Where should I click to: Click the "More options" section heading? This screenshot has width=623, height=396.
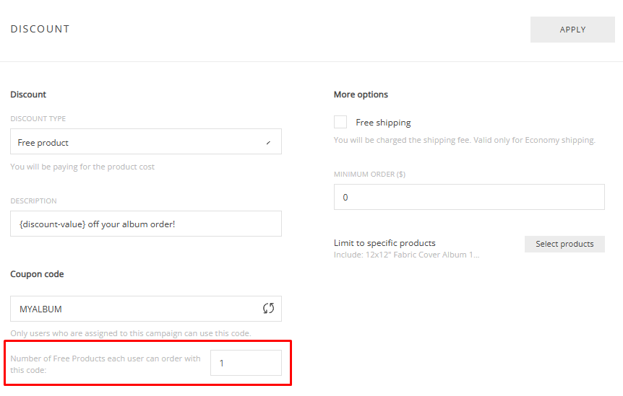click(x=361, y=94)
